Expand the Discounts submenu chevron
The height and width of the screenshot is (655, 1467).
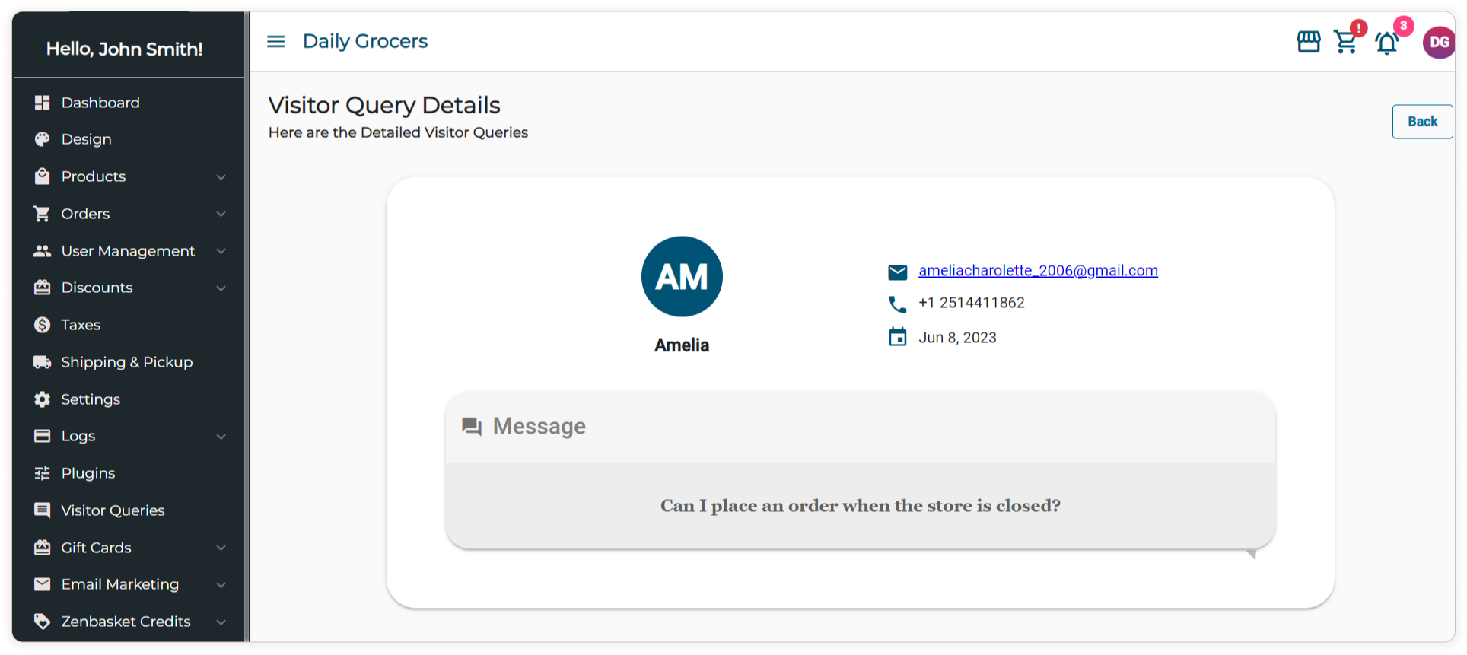coord(221,288)
